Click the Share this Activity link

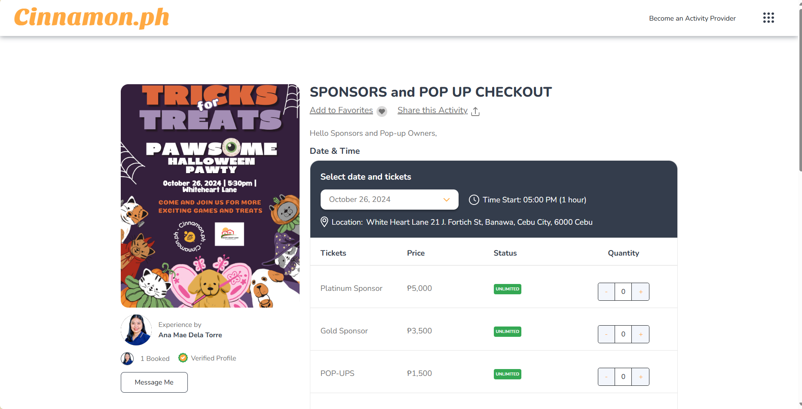432,110
